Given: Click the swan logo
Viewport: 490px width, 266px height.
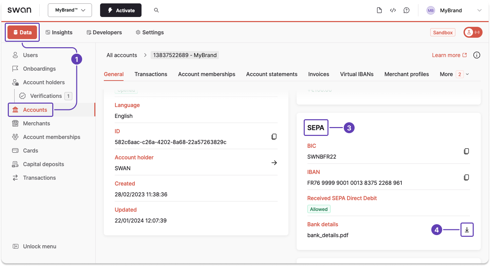Looking at the screenshot, I should click(x=20, y=10).
